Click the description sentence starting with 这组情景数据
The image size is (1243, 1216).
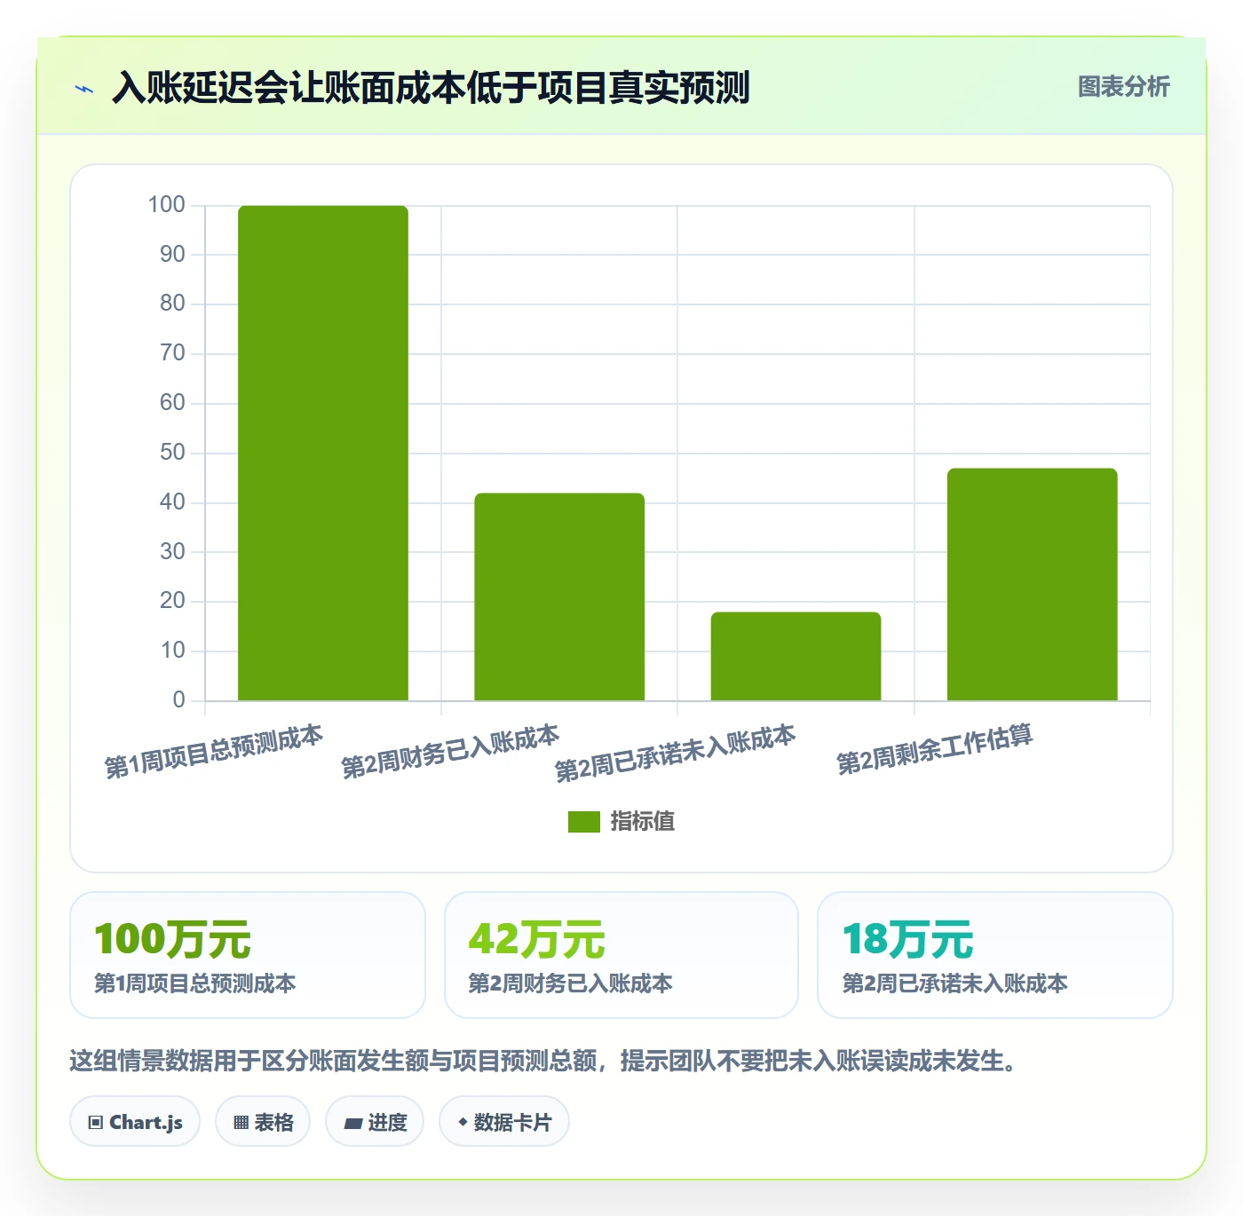pyautogui.click(x=545, y=1061)
